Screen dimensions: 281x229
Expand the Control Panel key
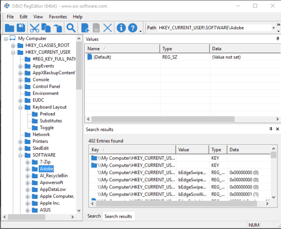[x=20, y=87]
